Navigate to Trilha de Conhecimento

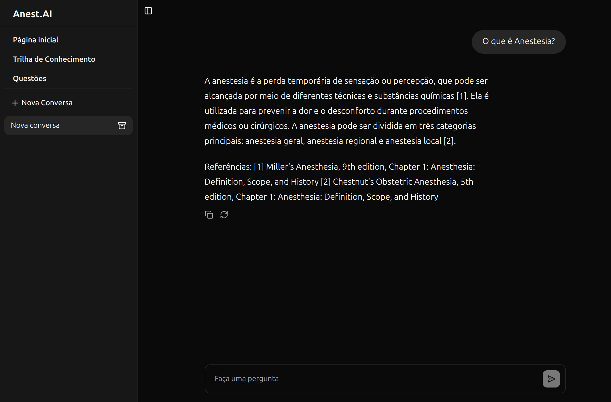(x=54, y=59)
